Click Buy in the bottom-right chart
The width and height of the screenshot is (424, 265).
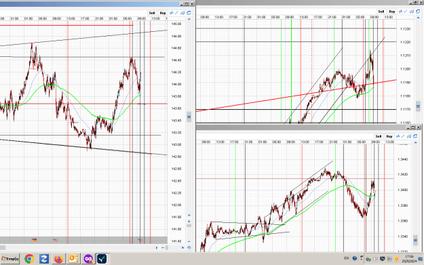pos(389,136)
